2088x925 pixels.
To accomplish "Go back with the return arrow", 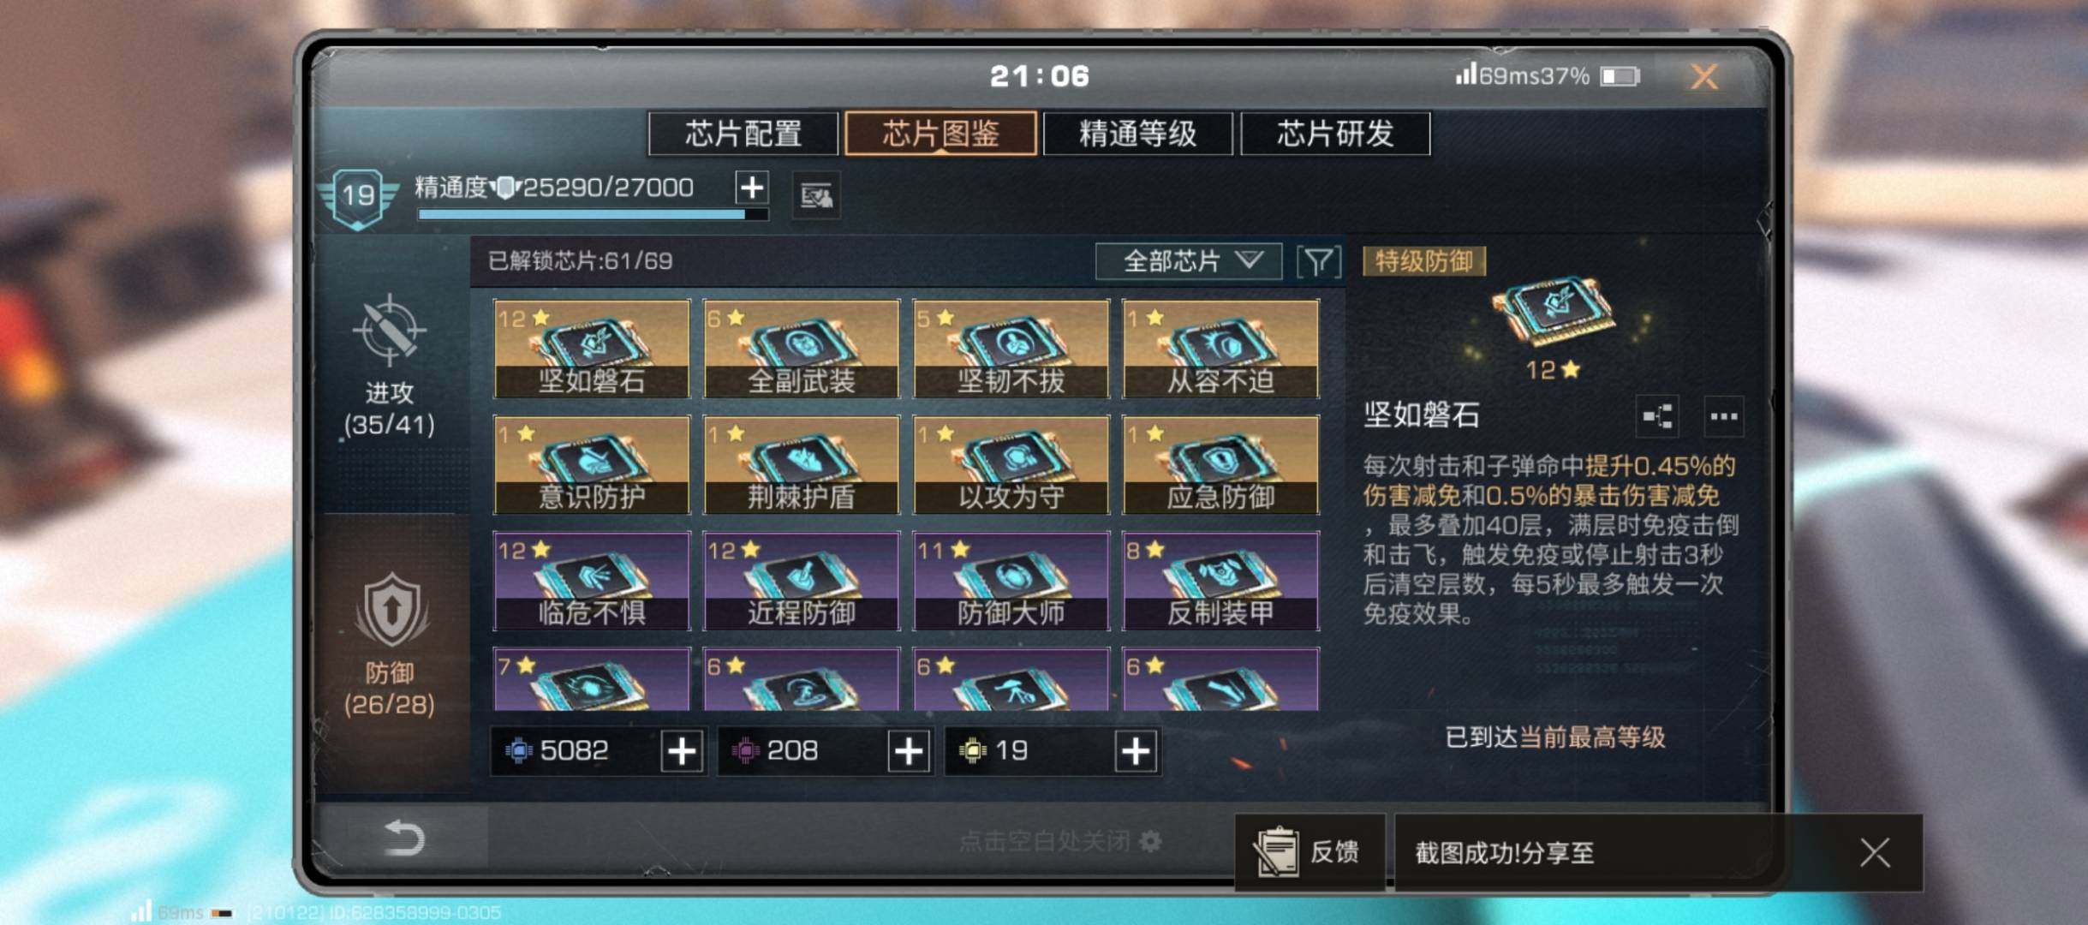I will (x=404, y=837).
